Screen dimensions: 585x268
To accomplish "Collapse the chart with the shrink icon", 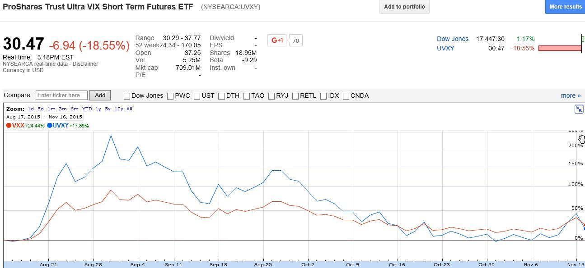I will (x=579, y=109).
